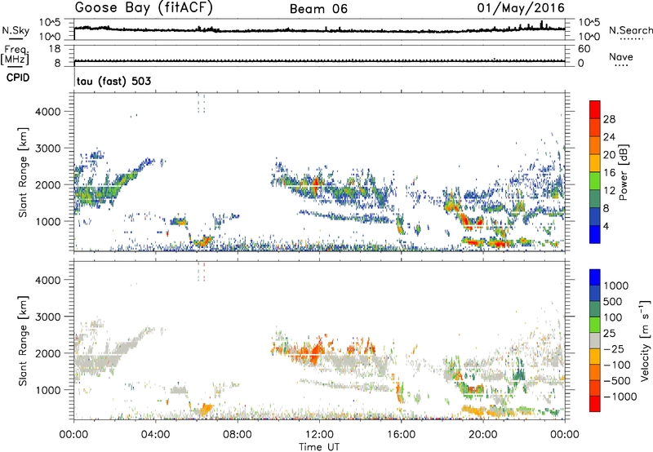653x452 pixels.
Task: Click the 'N.Search' legend label
Action: [x=630, y=30]
